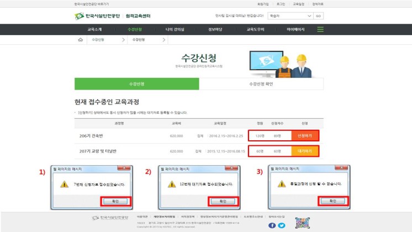Open the 마이페이지 menu
Viewport: 412px width, 232px height.
295,29
